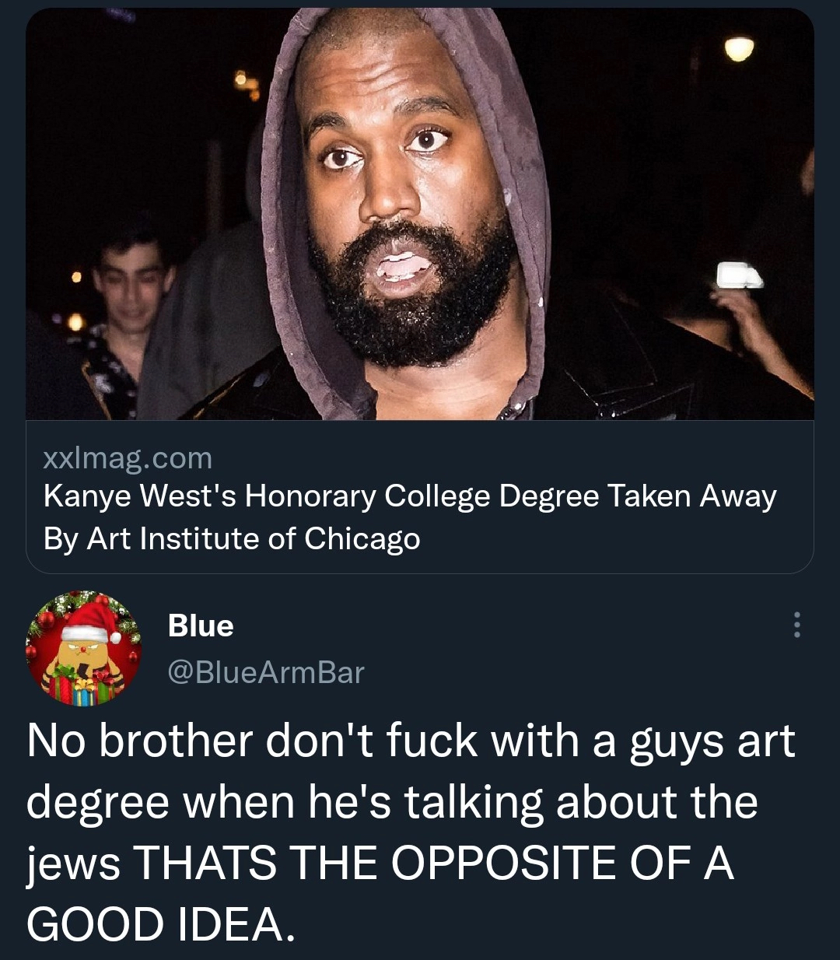Click the word "jews" in the tweet
Image resolution: width=840 pixels, height=960 pixels.
point(73,864)
